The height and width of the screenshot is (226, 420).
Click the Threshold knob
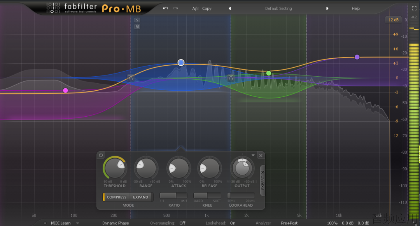(x=115, y=168)
